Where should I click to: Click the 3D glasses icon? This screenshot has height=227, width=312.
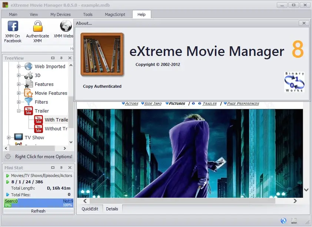[29, 75]
